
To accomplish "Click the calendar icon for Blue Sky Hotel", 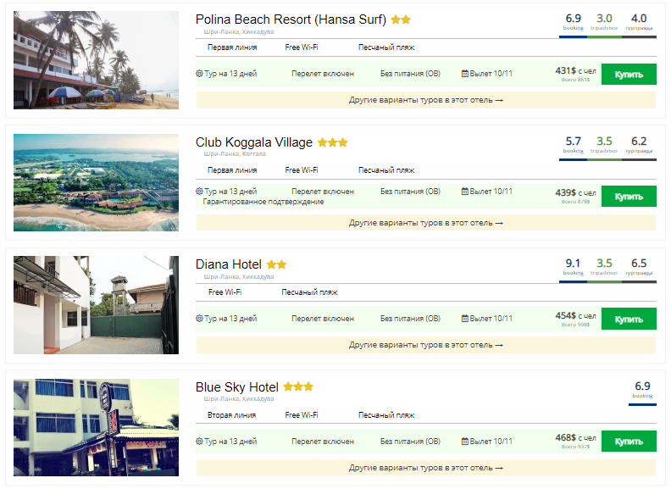I will (x=464, y=442).
